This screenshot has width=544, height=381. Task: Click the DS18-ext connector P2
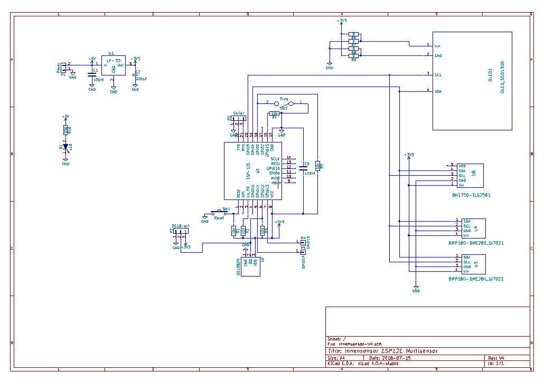tap(181, 231)
